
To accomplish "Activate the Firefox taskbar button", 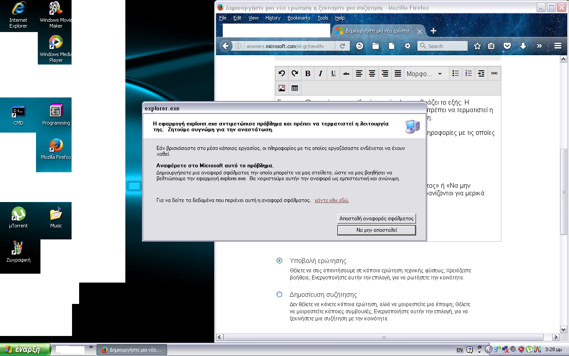I will point(131,349).
